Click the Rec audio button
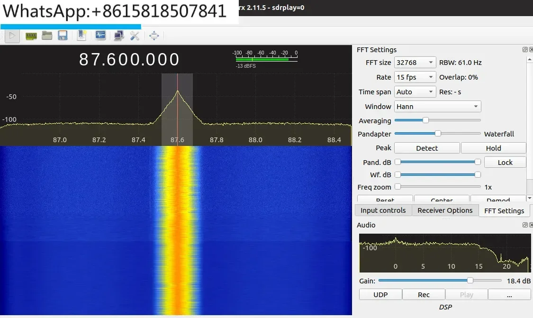This screenshot has height=318, width=533. 424,295
